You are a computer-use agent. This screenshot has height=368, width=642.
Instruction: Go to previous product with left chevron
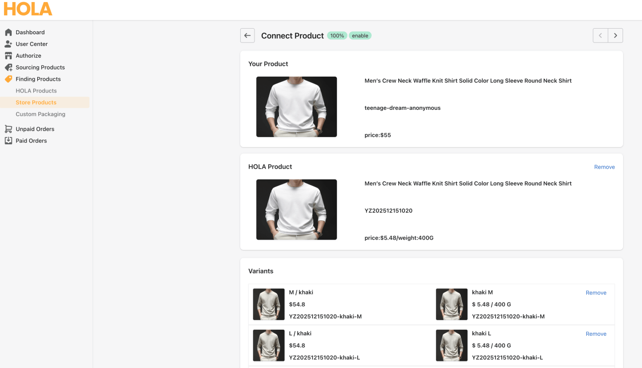[601, 36]
